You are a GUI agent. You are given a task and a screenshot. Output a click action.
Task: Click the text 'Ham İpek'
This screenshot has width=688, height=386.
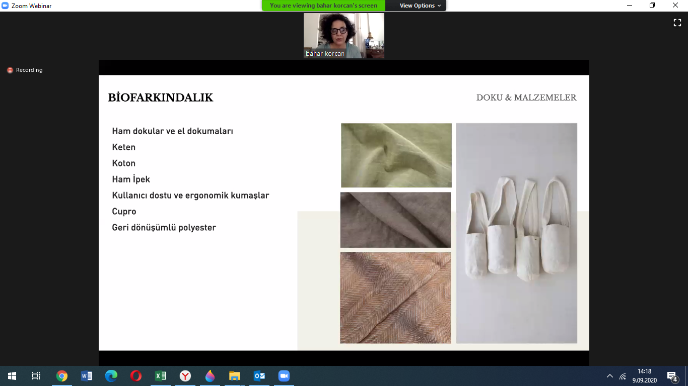(x=131, y=179)
